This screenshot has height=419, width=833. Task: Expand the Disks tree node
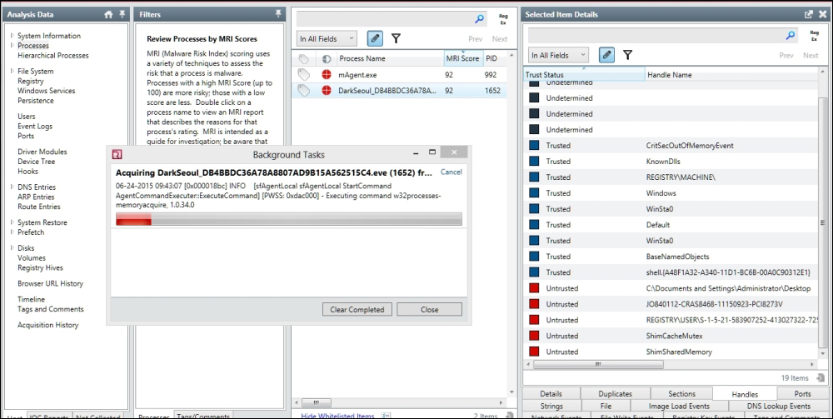click(x=12, y=248)
